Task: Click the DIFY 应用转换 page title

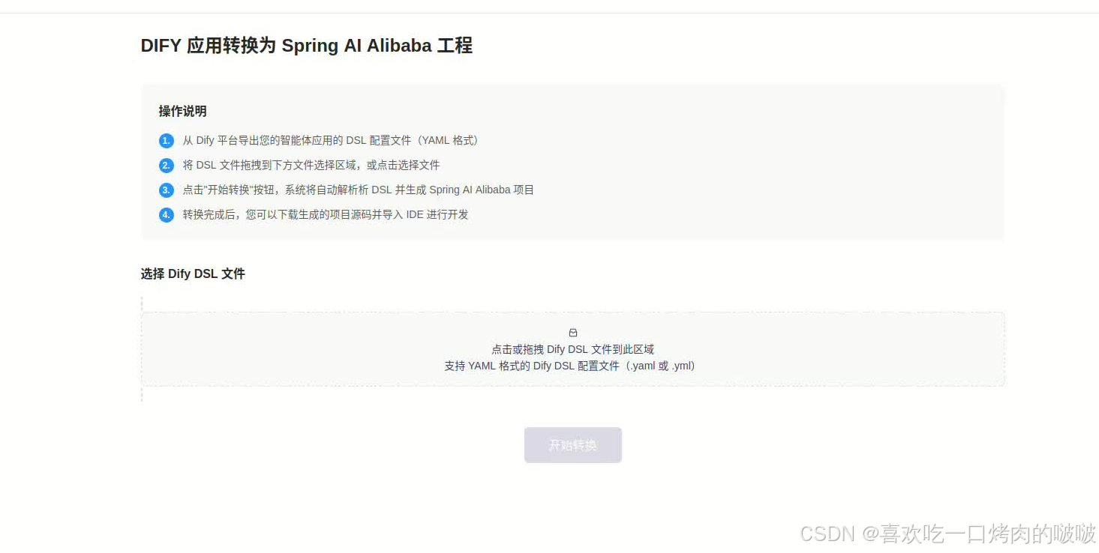Action: pyautogui.click(x=307, y=46)
